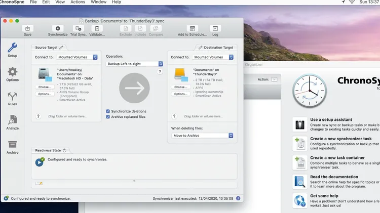Click destination target Options... button
This screenshot has height=213, width=380.
(181, 94)
